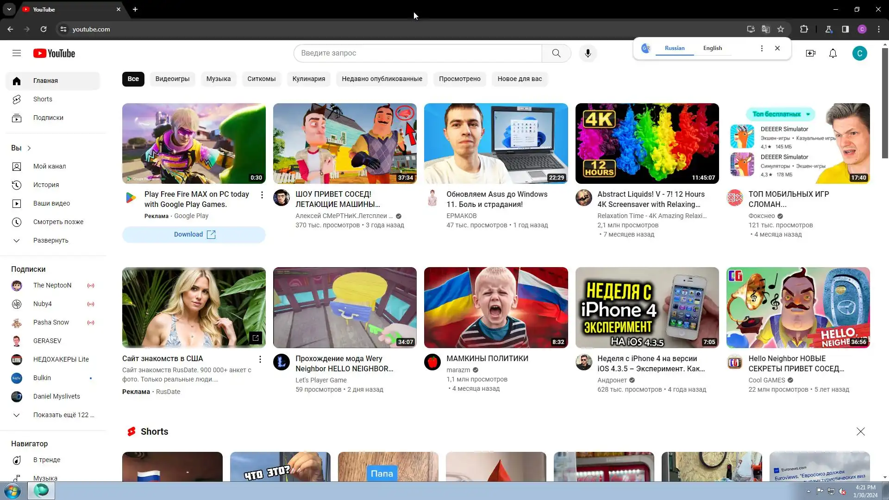Open the Google Translate icon in address bar
Viewport: 889px width, 500px height.
(x=766, y=29)
